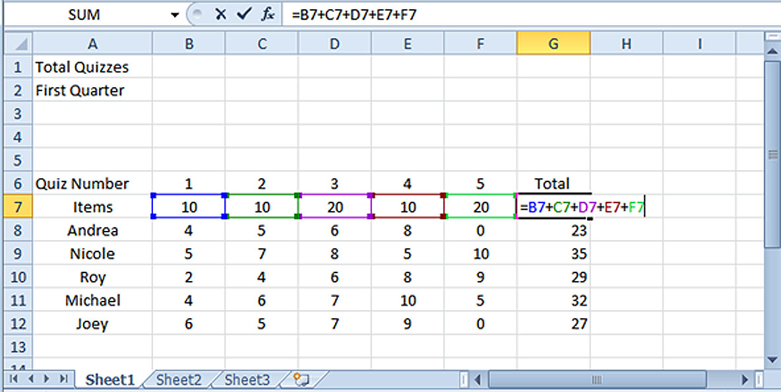Open the Insert Function fx dialog

[267, 15]
